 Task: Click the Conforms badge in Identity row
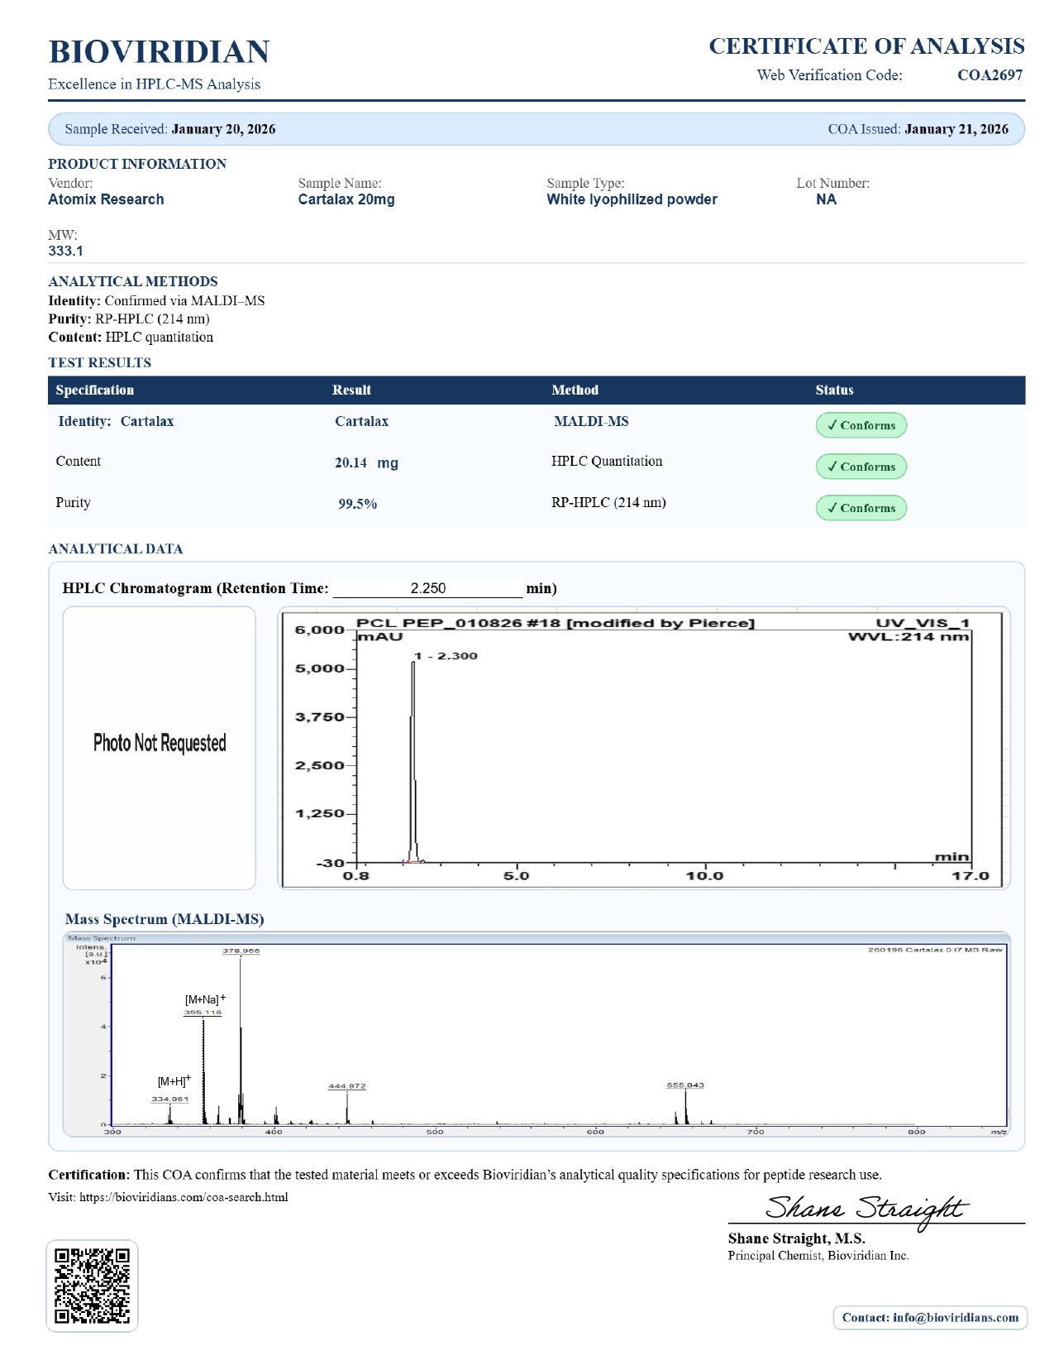[x=861, y=425]
